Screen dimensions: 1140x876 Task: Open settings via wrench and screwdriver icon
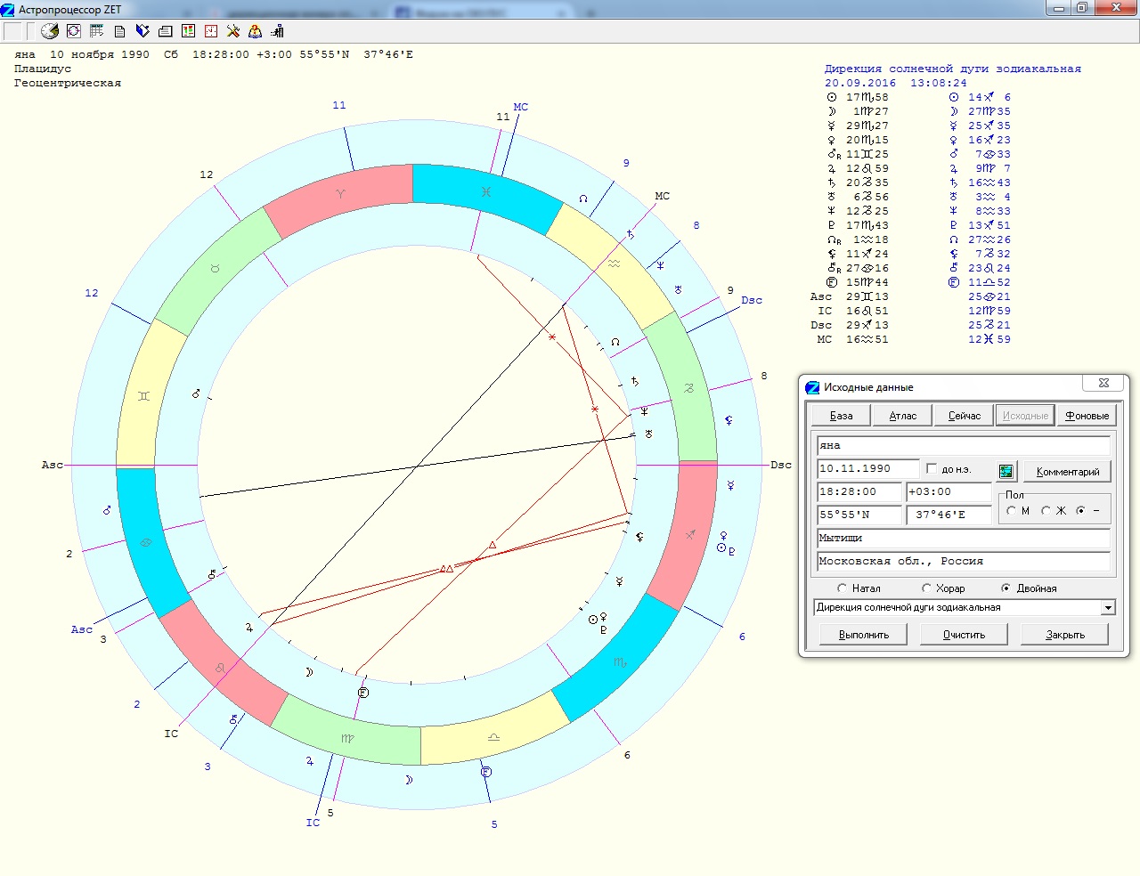point(233,31)
